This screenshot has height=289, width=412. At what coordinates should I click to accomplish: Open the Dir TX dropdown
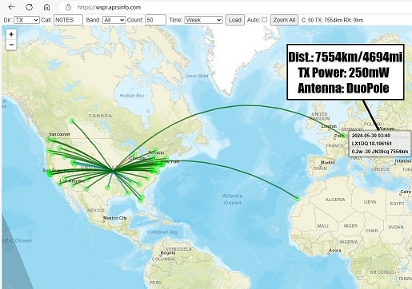coord(26,20)
